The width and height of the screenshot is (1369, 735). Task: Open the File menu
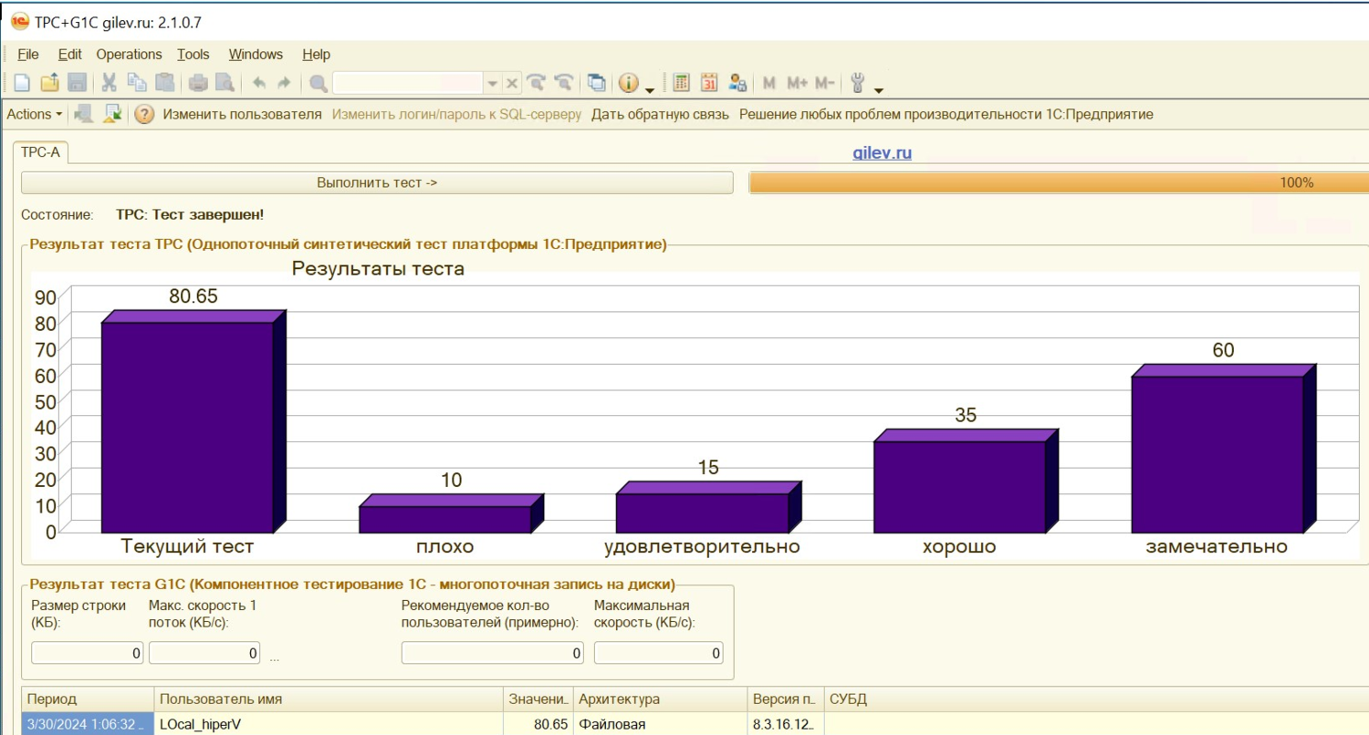pyautogui.click(x=28, y=54)
